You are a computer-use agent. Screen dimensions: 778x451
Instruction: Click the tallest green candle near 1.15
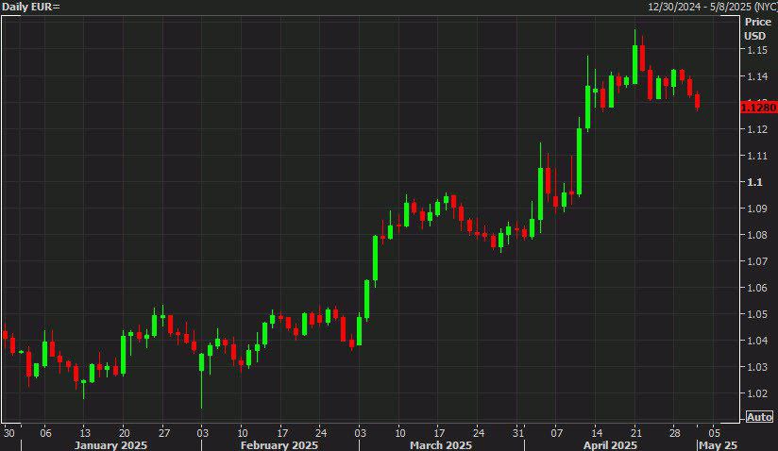point(635,64)
